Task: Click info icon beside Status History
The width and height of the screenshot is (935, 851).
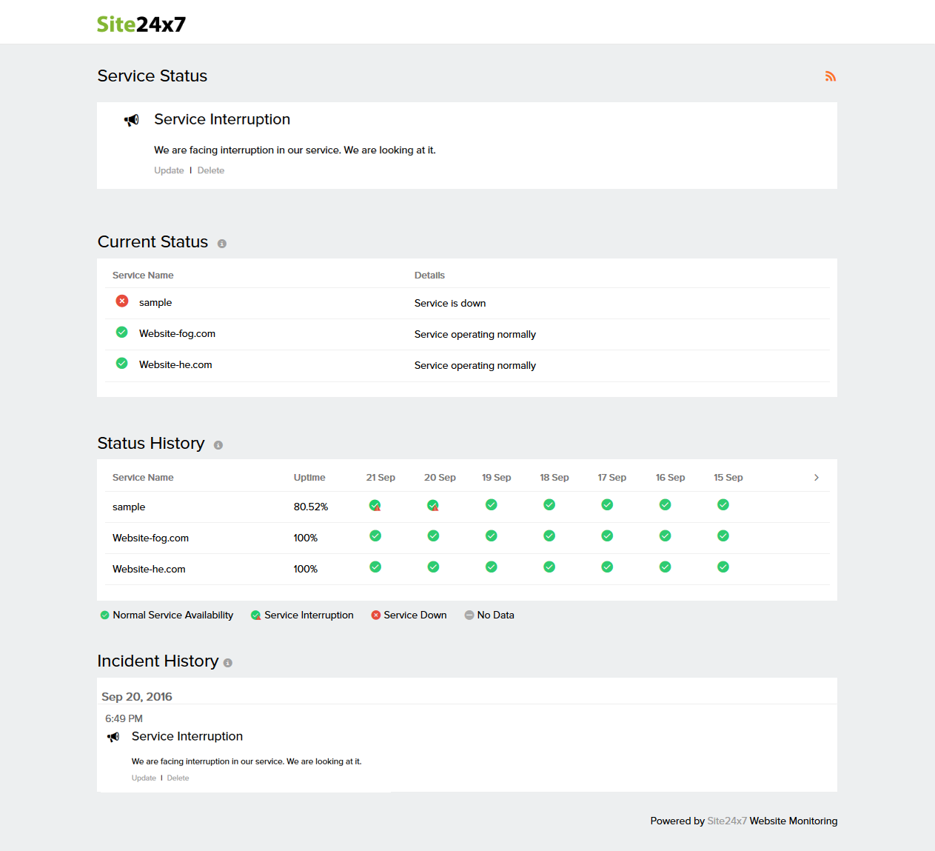Action: pyautogui.click(x=218, y=445)
